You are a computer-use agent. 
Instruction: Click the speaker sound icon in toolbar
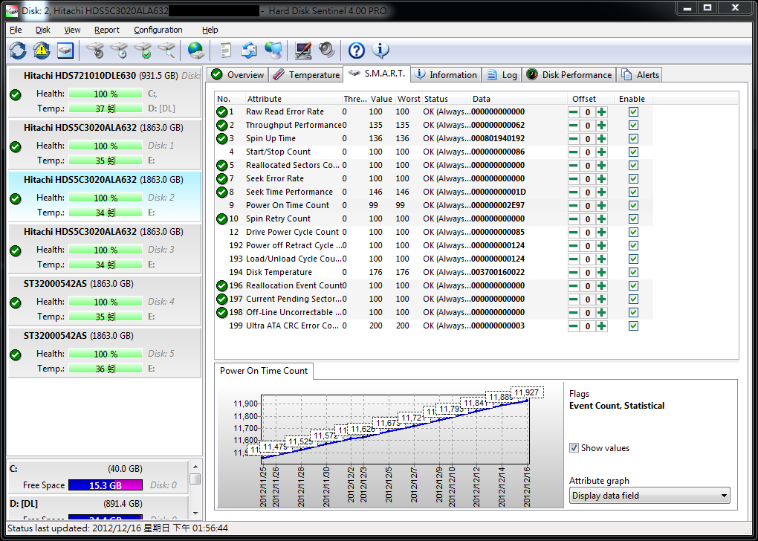point(326,51)
